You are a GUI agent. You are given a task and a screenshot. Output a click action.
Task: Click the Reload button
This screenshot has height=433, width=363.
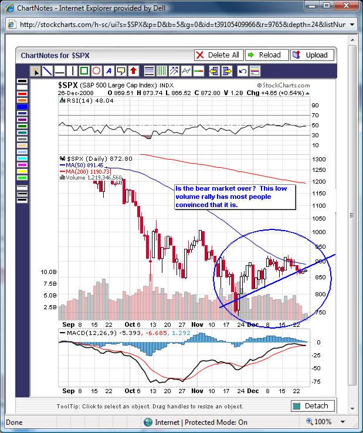267,55
